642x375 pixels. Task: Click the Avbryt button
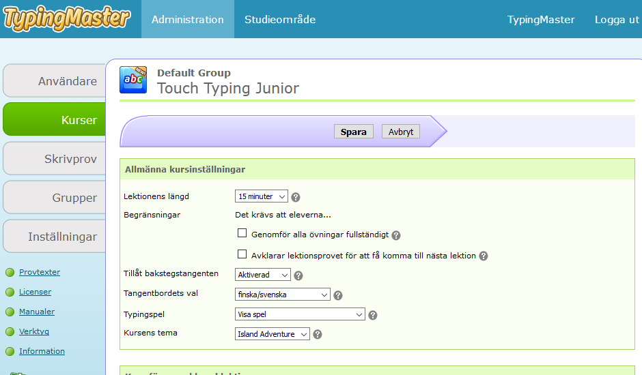(x=401, y=132)
